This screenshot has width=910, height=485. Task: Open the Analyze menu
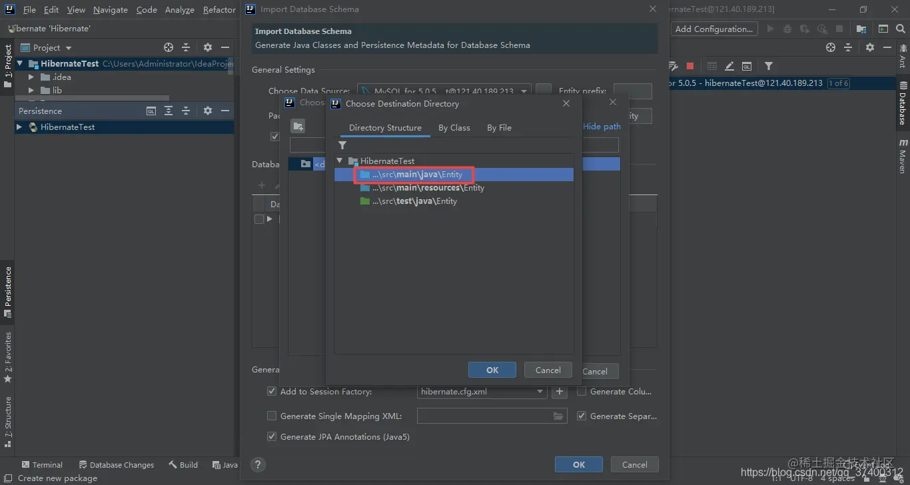180,9
